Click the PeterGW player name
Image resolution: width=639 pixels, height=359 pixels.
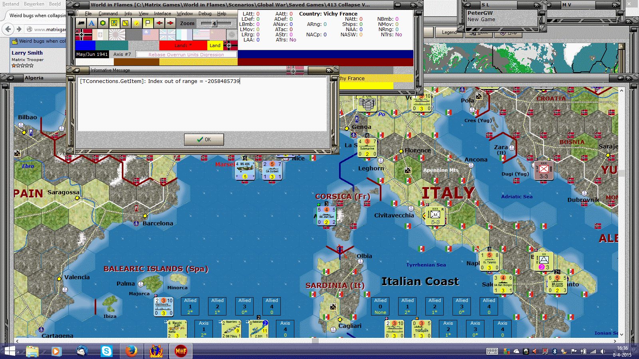tap(480, 13)
